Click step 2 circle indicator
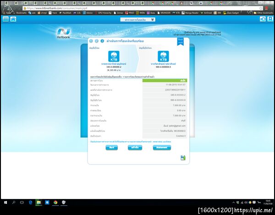 click(96, 41)
